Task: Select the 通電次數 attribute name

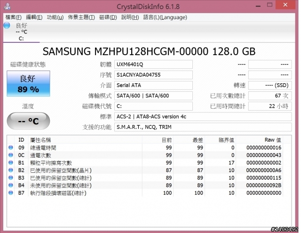Action: (x=40, y=155)
